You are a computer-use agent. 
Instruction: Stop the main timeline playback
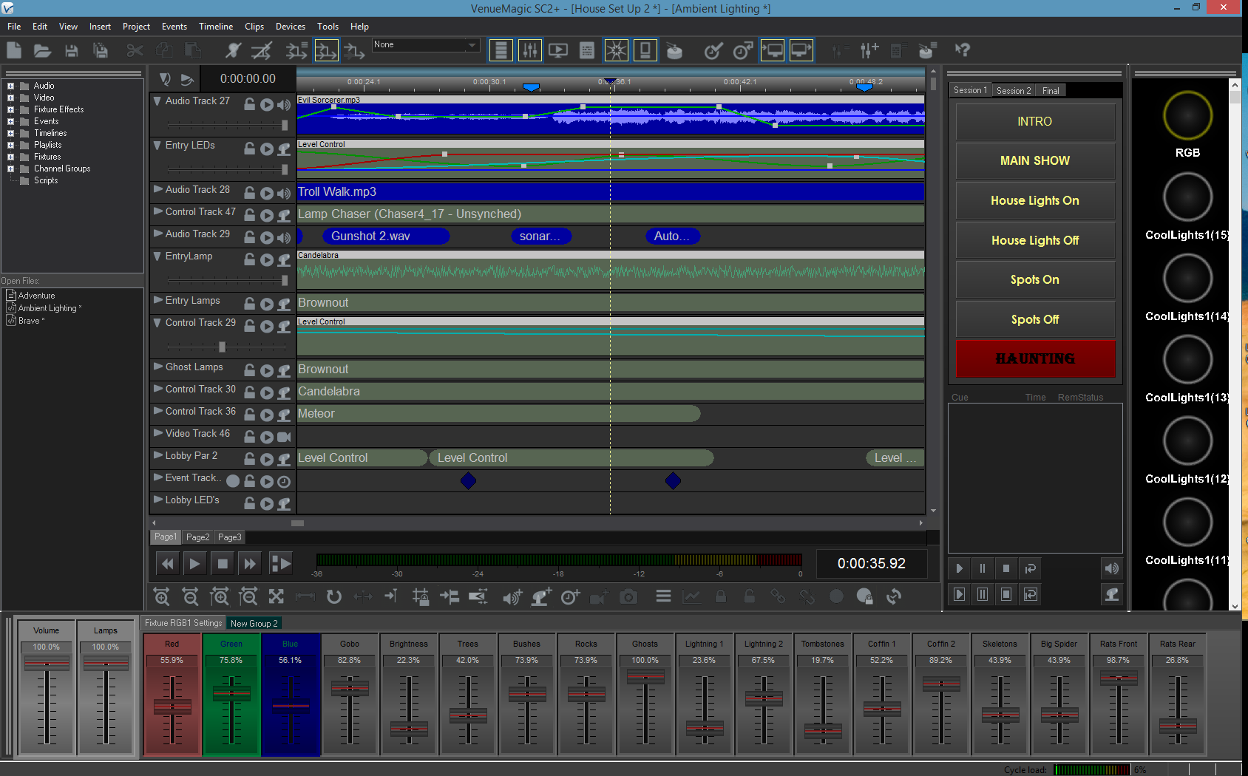click(223, 564)
